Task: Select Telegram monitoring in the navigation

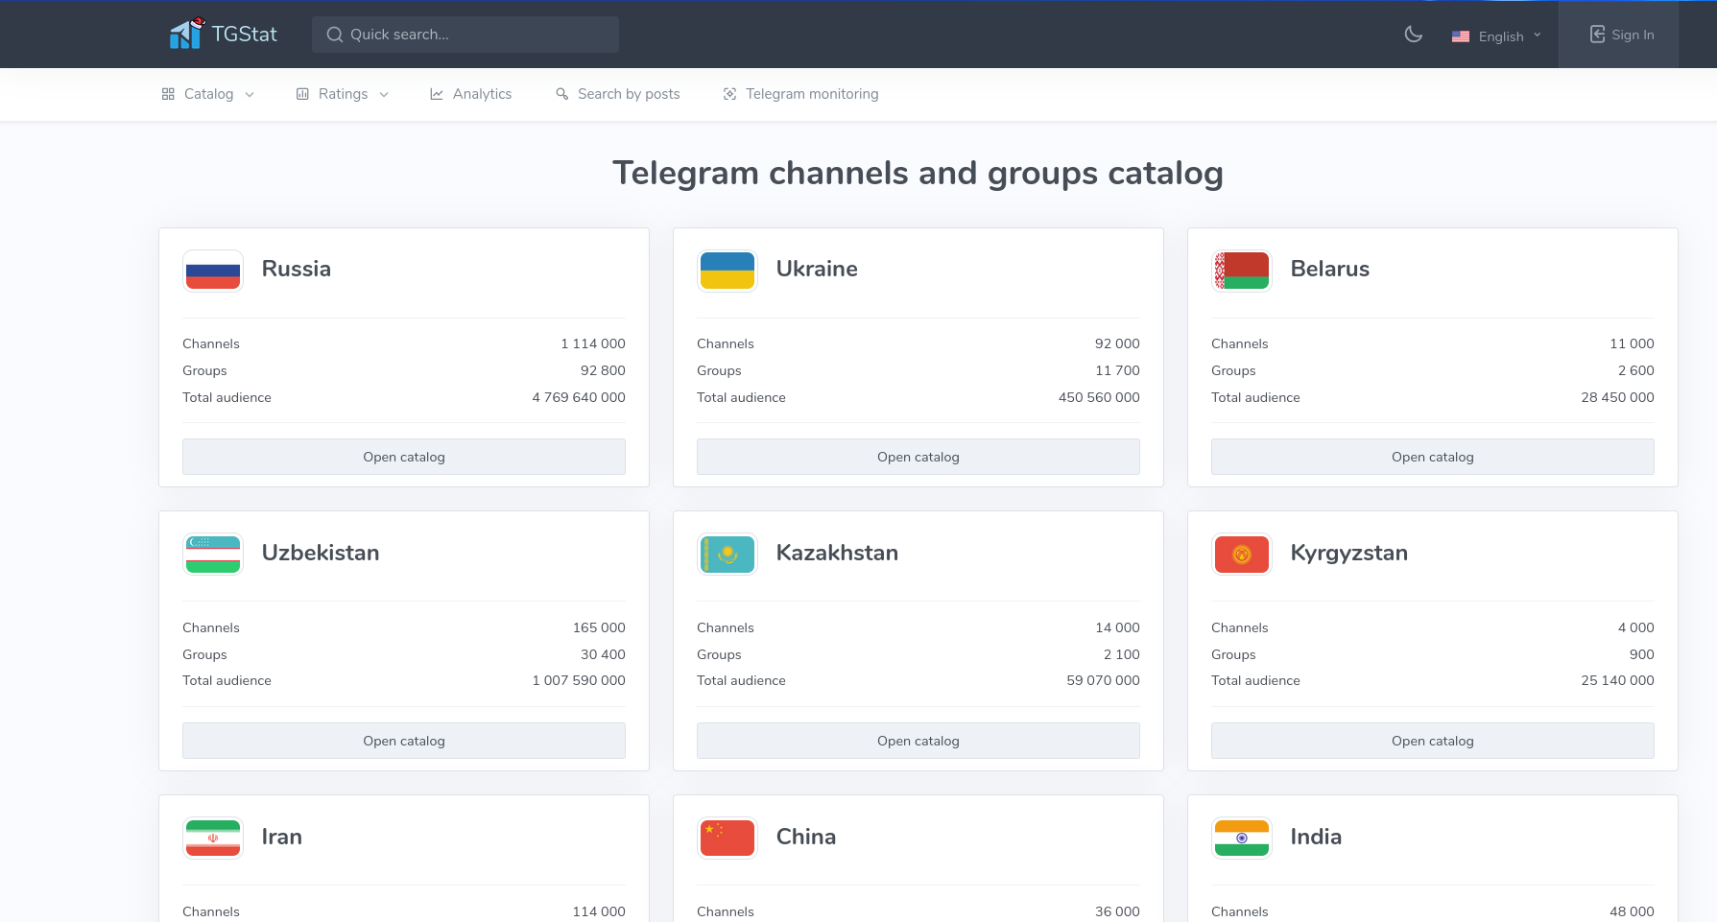Action: click(x=800, y=93)
